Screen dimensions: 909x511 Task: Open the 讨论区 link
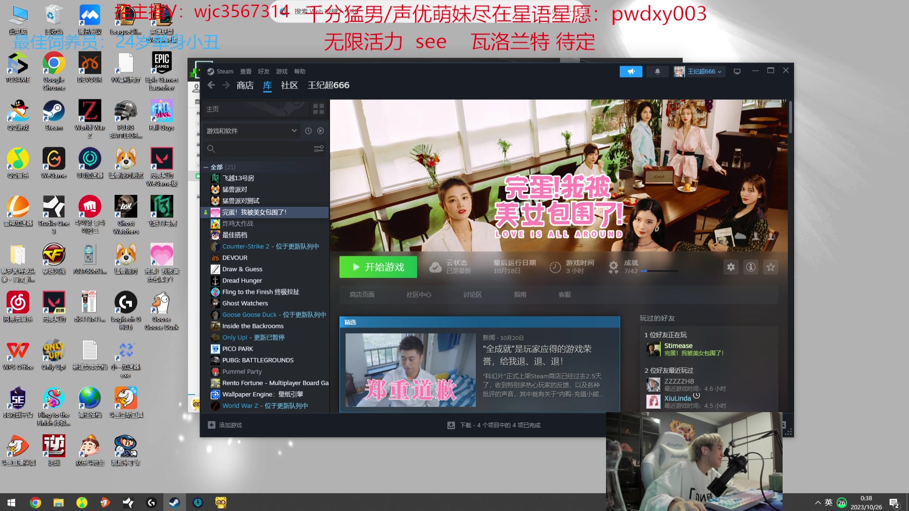(472, 294)
